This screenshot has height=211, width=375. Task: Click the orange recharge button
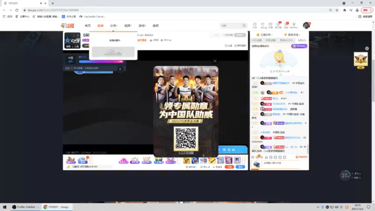[x=229, y=167]
